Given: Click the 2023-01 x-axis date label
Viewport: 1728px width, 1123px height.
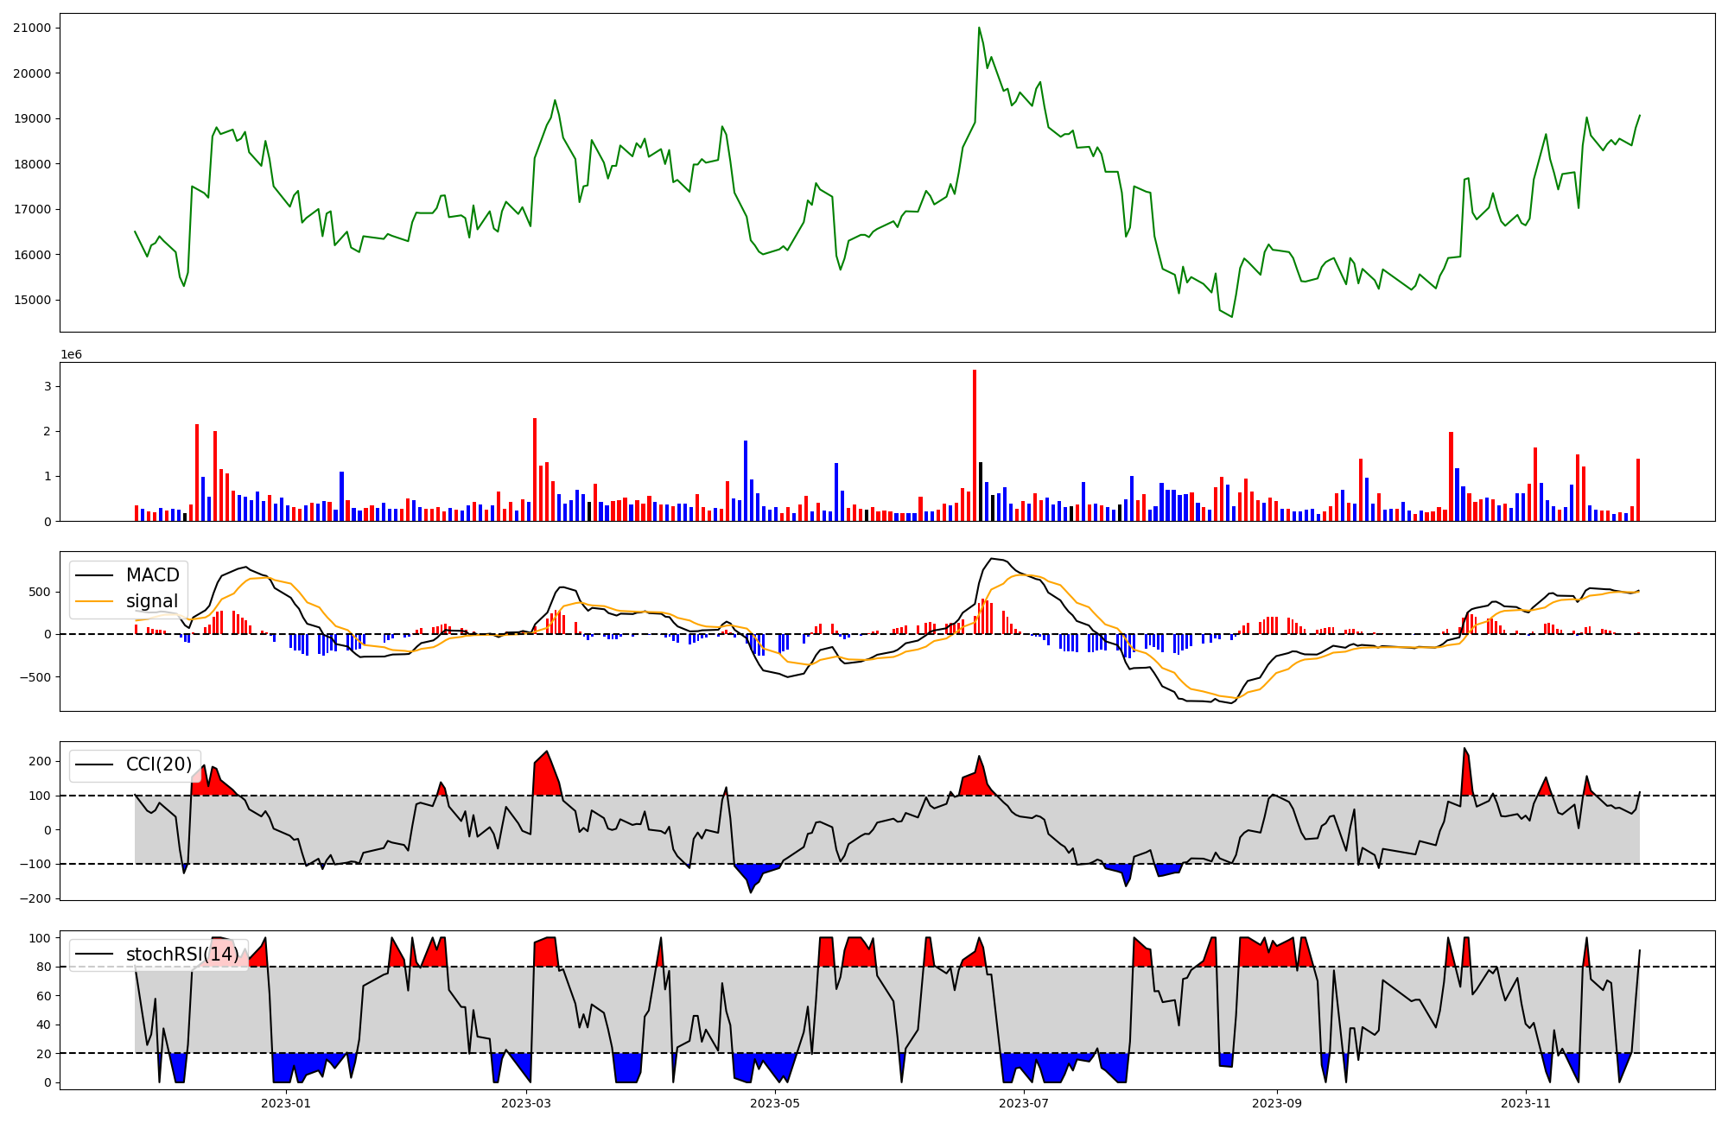Looking at the screenshot, I should coord(285,1103).
